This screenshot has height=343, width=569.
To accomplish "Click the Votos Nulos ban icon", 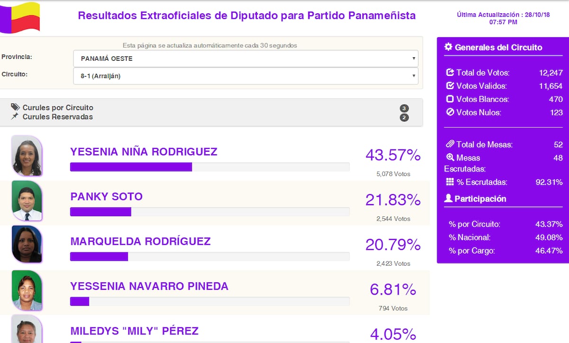I will [450, 112].
